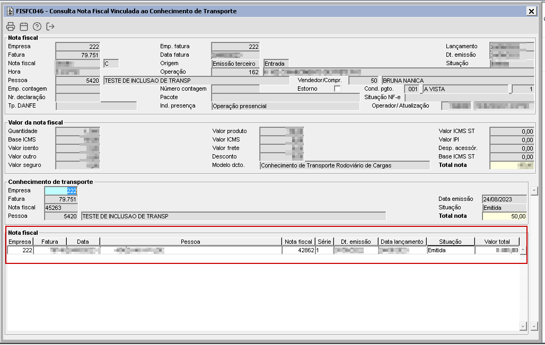Click the Entrada field next to Origem
This screenshot has width=545, height=345.
276,64
